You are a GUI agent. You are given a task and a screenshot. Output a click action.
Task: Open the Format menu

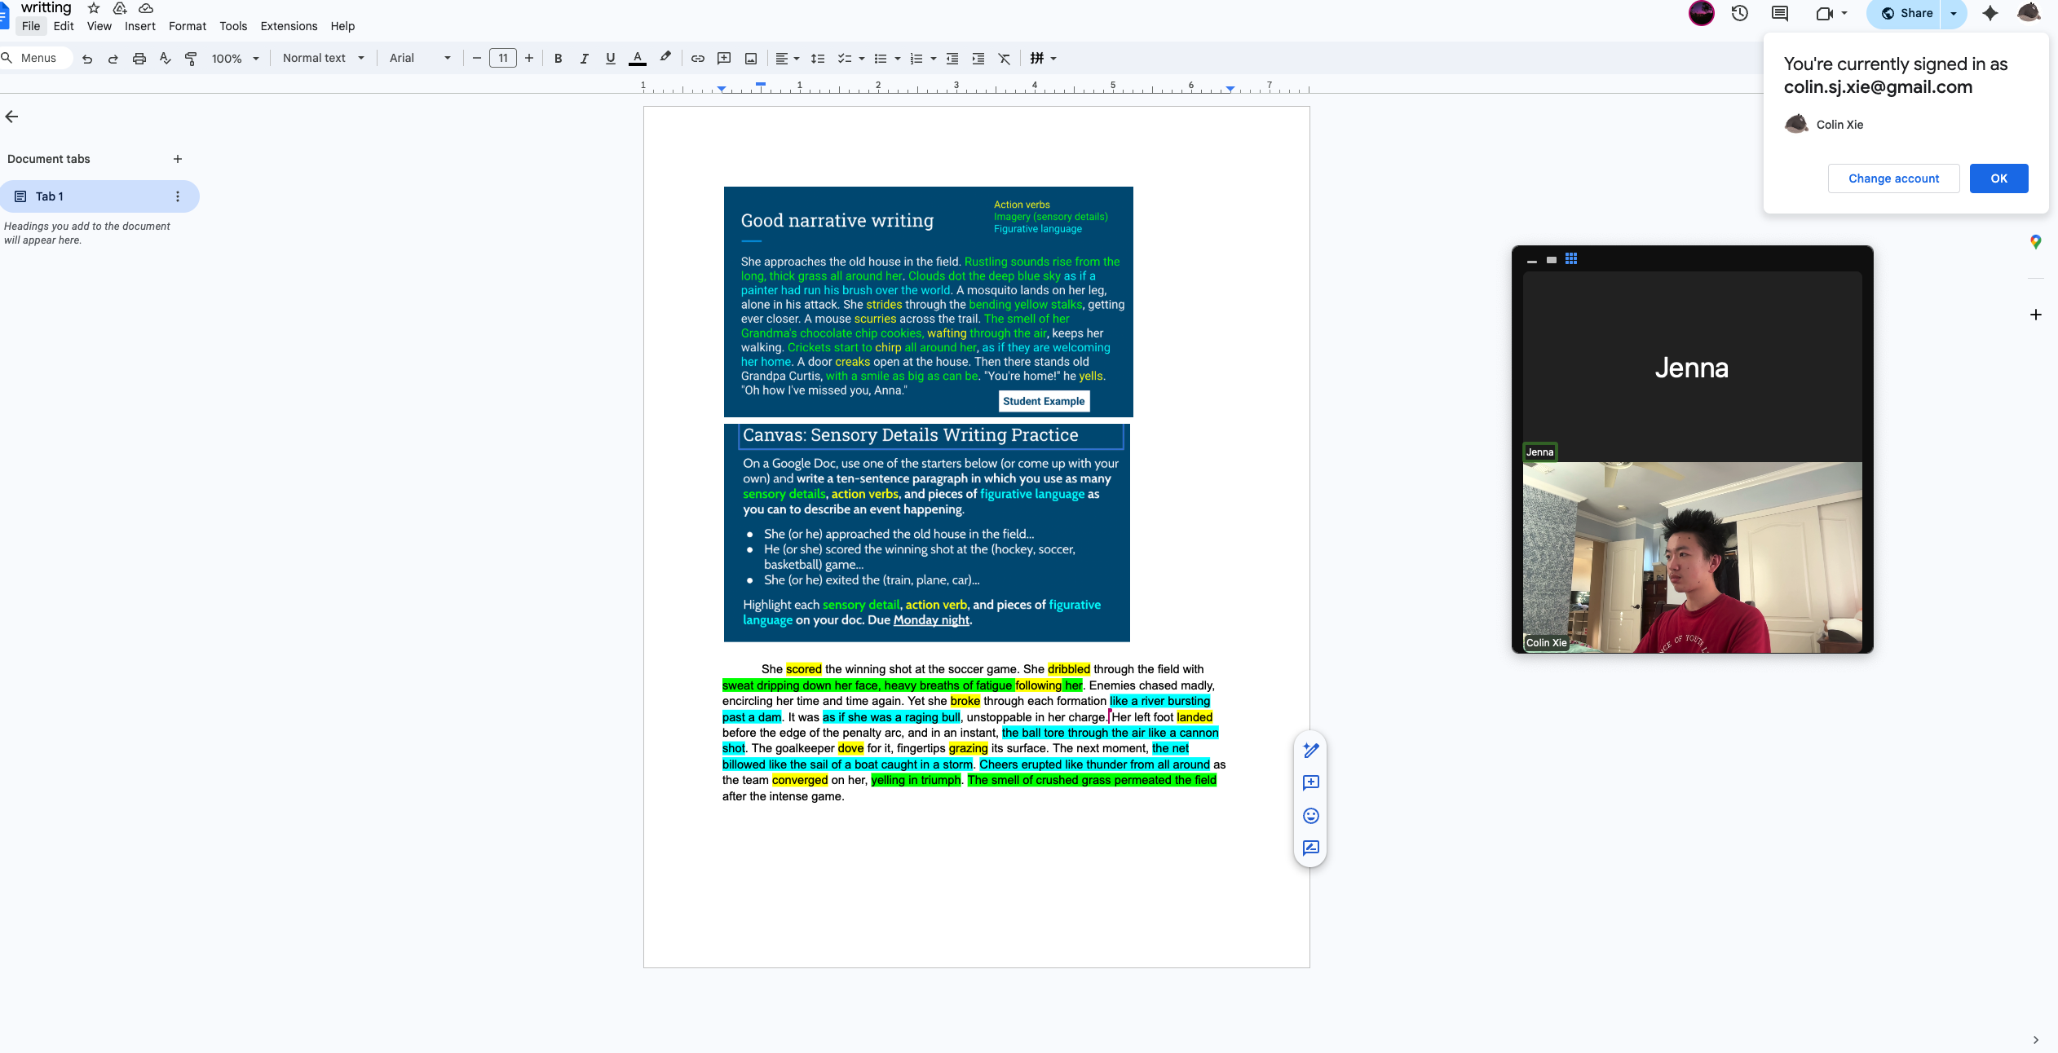coord(187,26)
